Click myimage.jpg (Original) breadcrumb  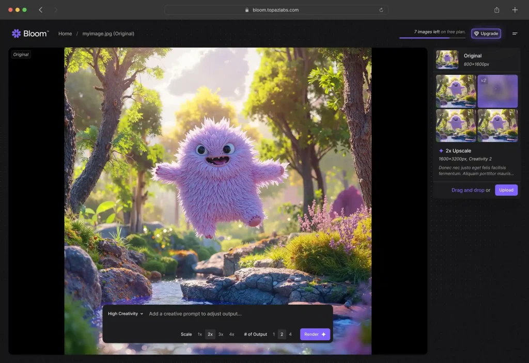click(108, 34)
